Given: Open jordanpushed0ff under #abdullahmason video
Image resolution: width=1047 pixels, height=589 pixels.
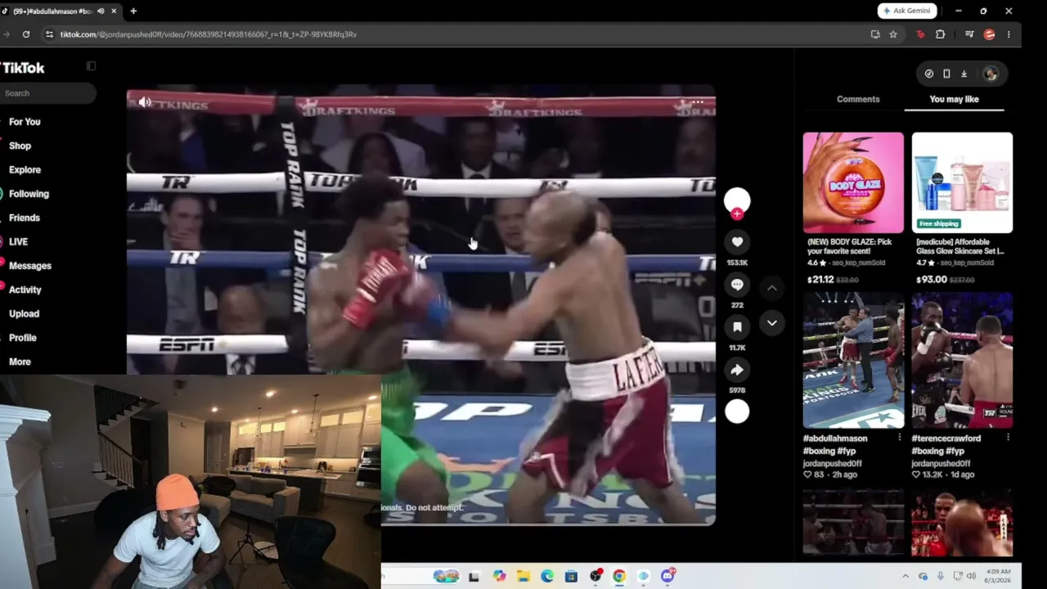Looking at the screenshot, I should tap(832, 463).
